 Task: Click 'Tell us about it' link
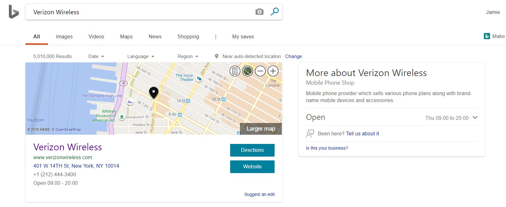pos(363,133)
